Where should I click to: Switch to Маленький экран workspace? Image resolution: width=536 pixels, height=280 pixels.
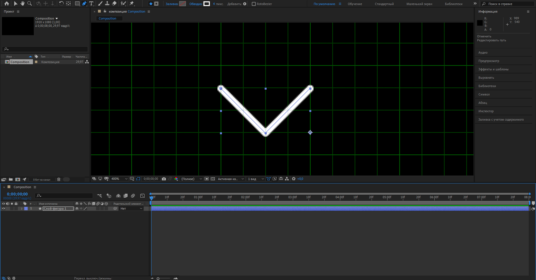419,4
